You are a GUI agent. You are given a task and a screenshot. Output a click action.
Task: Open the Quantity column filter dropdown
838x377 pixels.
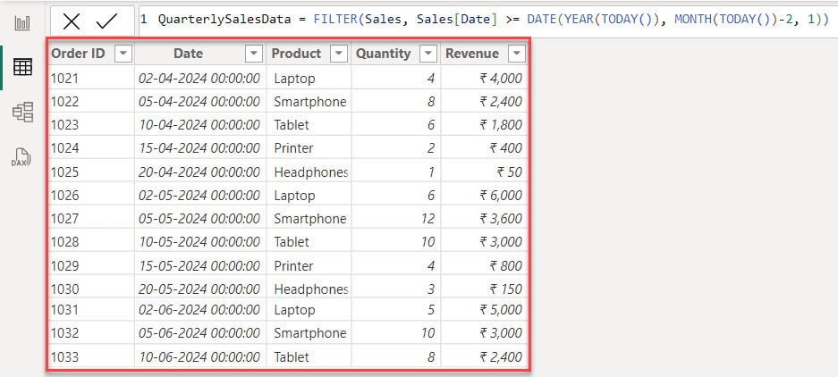[x=428, y=54]
